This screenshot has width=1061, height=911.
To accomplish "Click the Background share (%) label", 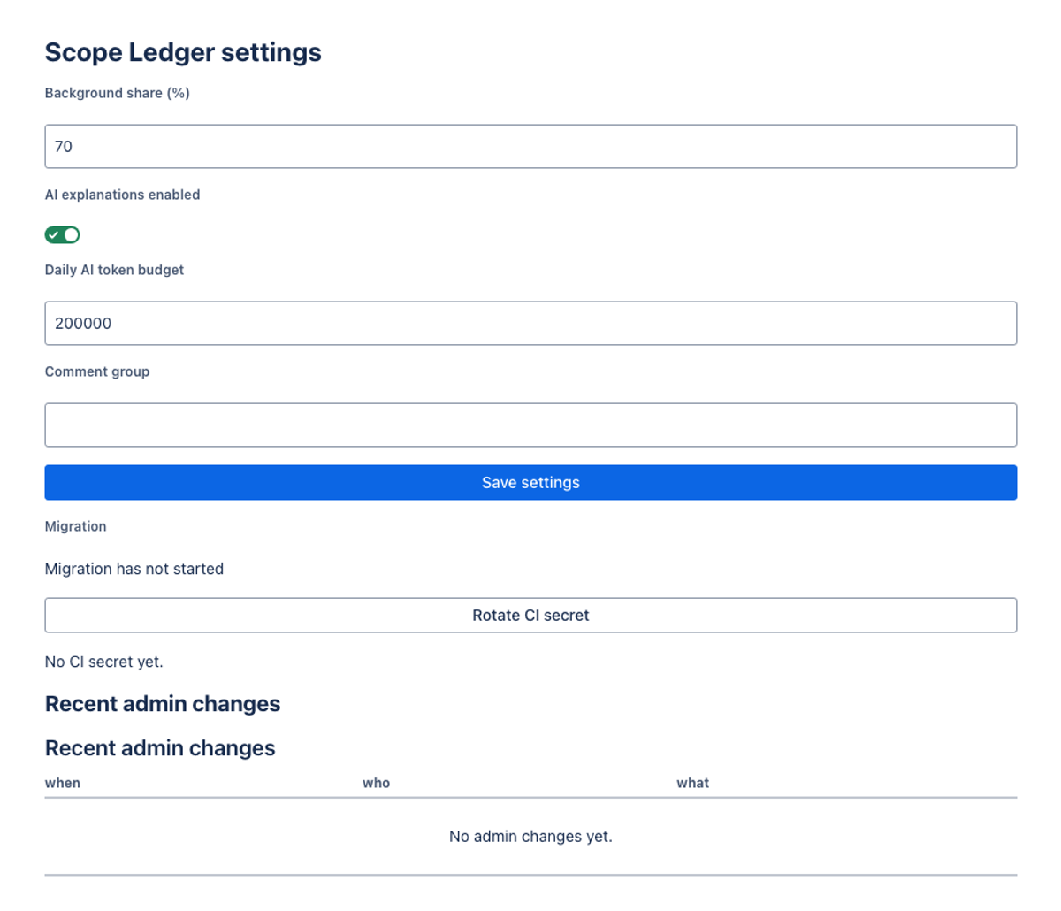I will 118,93.
